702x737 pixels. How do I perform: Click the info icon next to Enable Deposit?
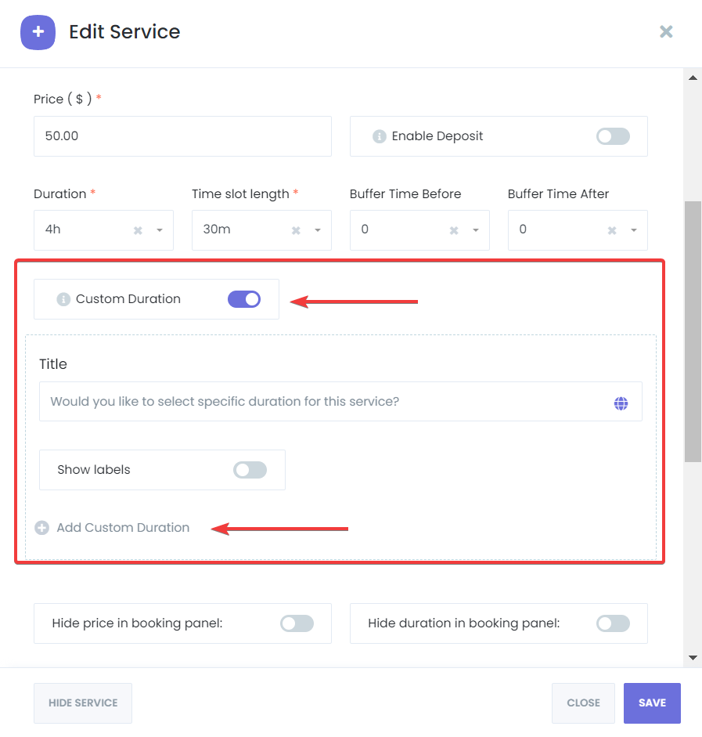click(380, 135)
